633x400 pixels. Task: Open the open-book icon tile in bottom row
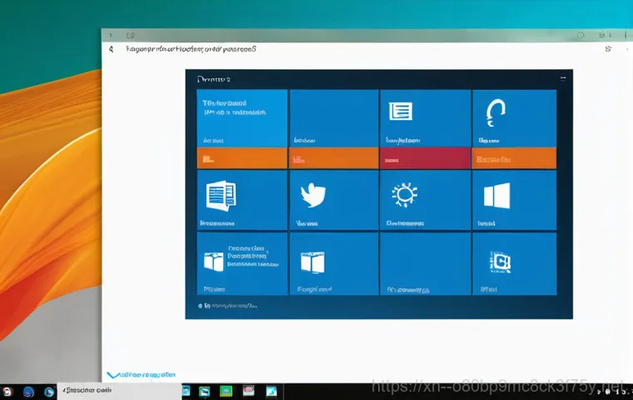tap(215, 262)
